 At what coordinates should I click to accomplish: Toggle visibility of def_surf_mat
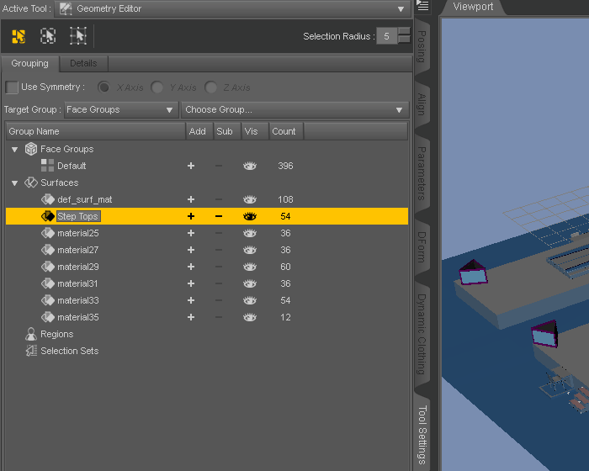click(250, 199)
